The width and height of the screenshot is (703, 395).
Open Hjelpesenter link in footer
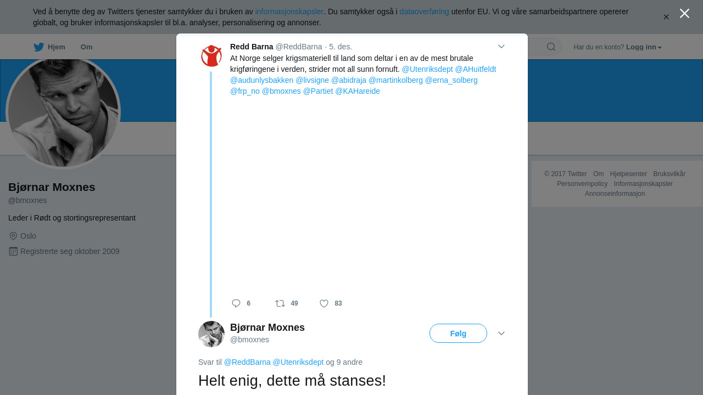(628, 174)
